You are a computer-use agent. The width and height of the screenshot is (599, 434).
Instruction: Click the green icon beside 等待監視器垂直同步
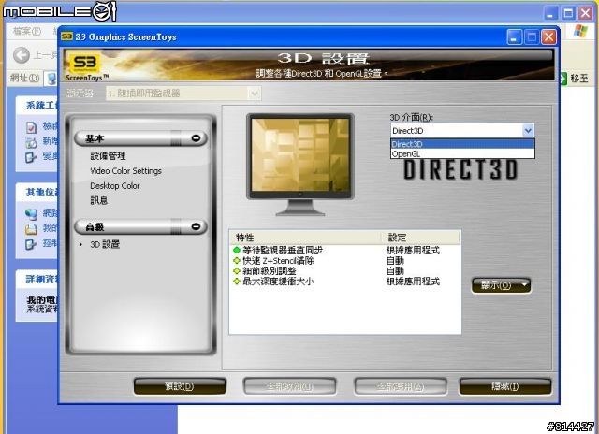tap(237, 251)
